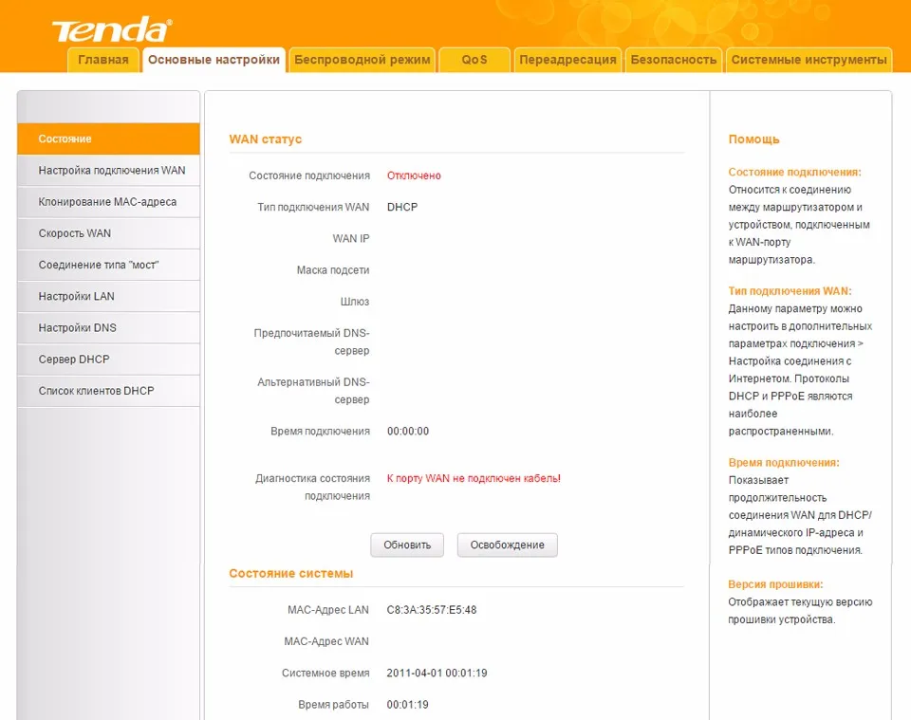Select the Основные настройки tab
This screenshot has height=720, width=911.
pyautogui.click(x=214, y=60)
